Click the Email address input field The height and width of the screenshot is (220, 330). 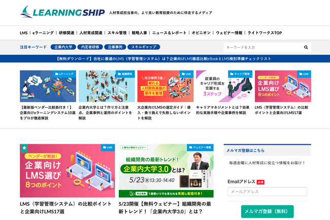click(267, 192)
